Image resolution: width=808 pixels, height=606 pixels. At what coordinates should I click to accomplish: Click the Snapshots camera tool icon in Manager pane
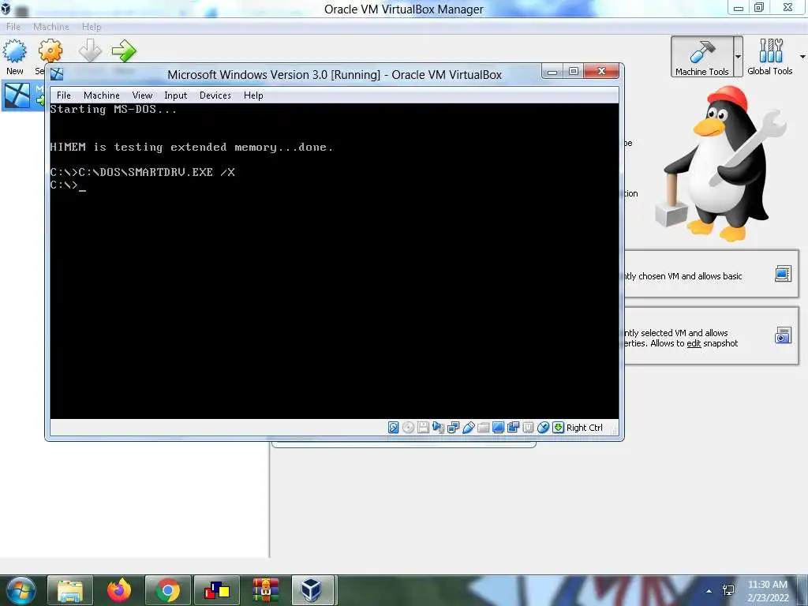pyautogui.click(x=783, y=335)
